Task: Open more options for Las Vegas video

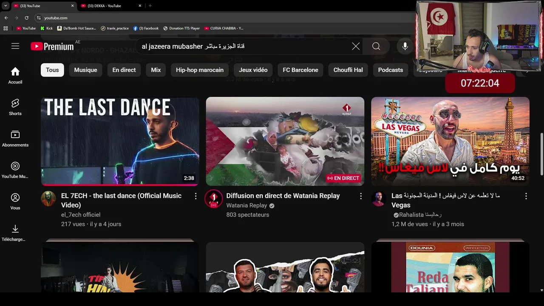Action: 526,196
